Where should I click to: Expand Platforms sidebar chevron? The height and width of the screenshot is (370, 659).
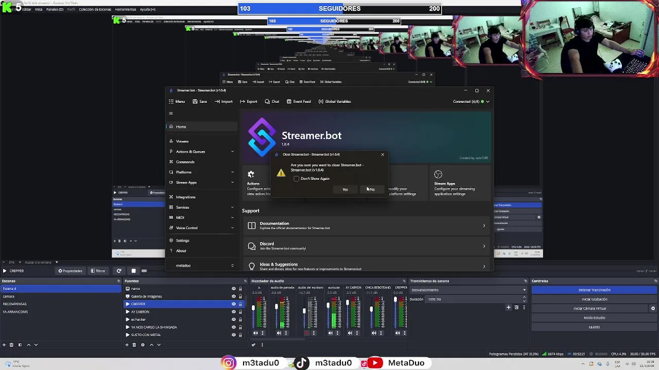[x=232, y=172]
